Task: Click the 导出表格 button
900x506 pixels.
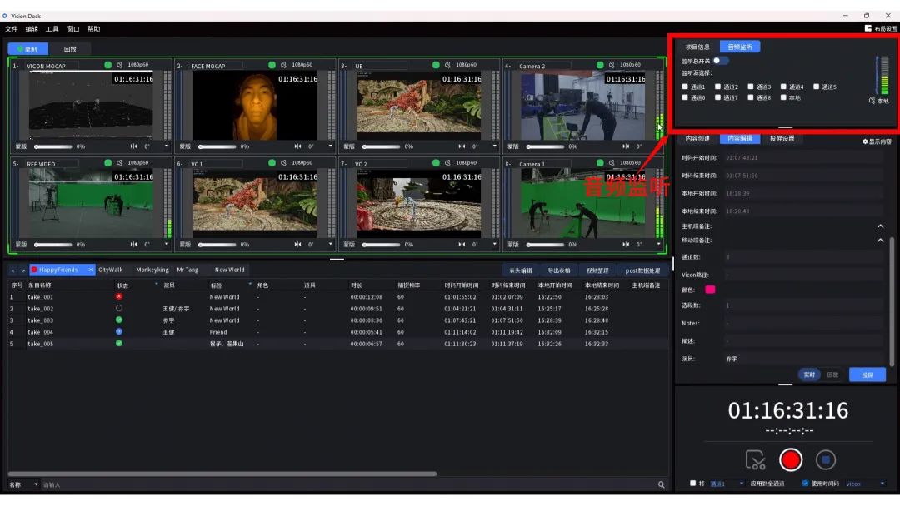Action: pos(558,270)
